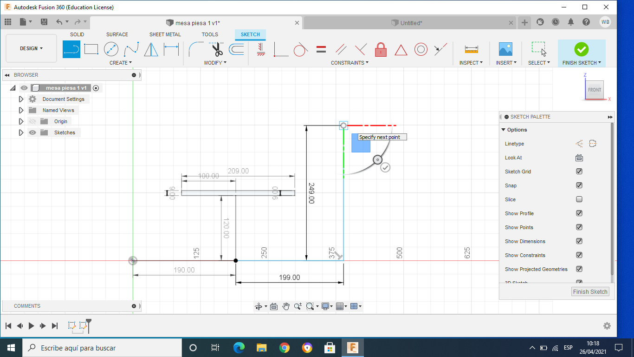Enable the Slice checkbox
The width and height of the screenshot is (634, 357).
[579, 199]
